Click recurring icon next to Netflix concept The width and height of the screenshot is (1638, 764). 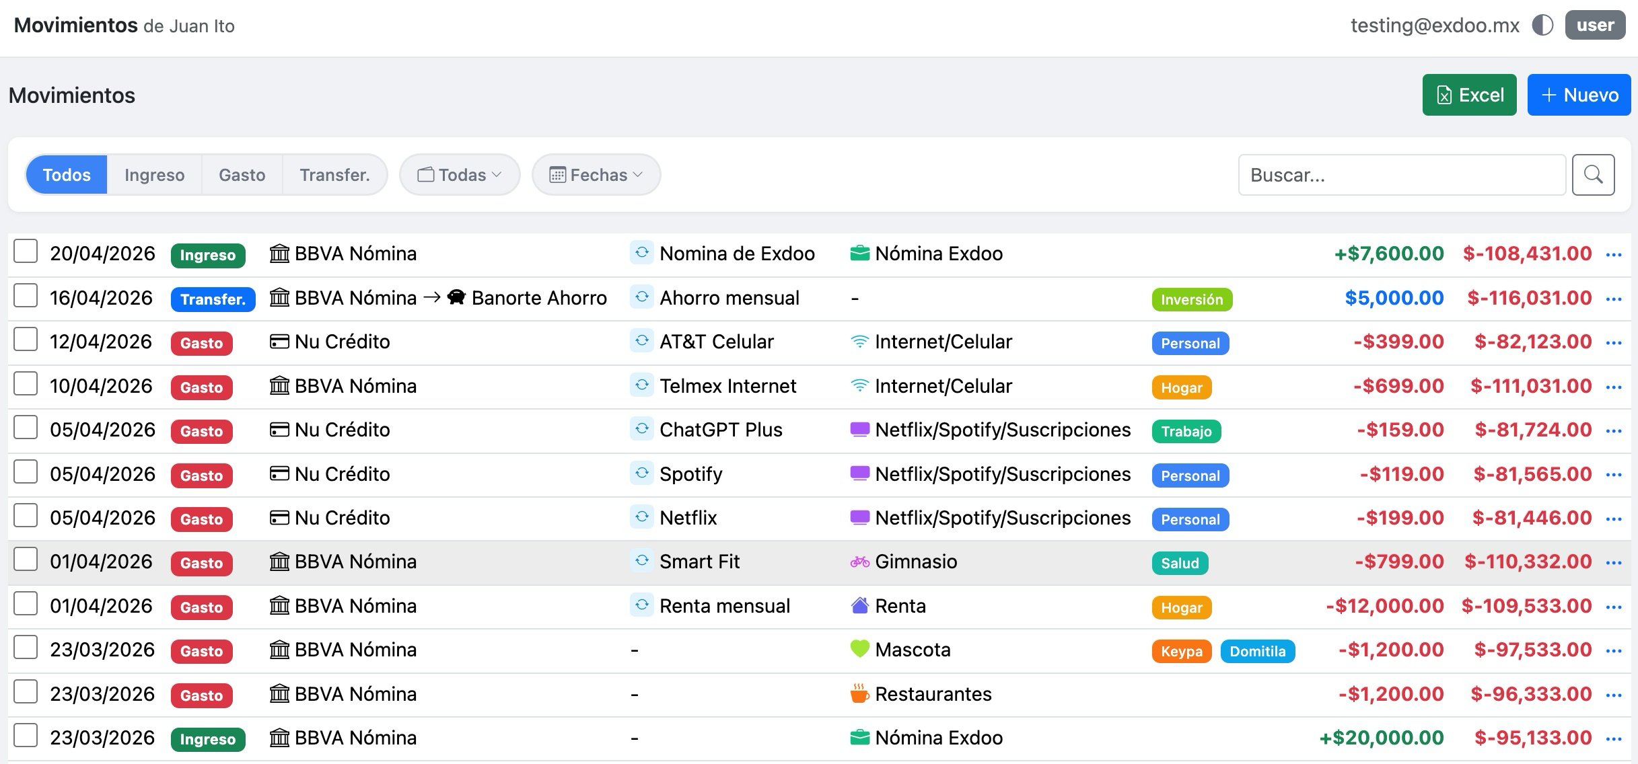click(x=642, y=517)
